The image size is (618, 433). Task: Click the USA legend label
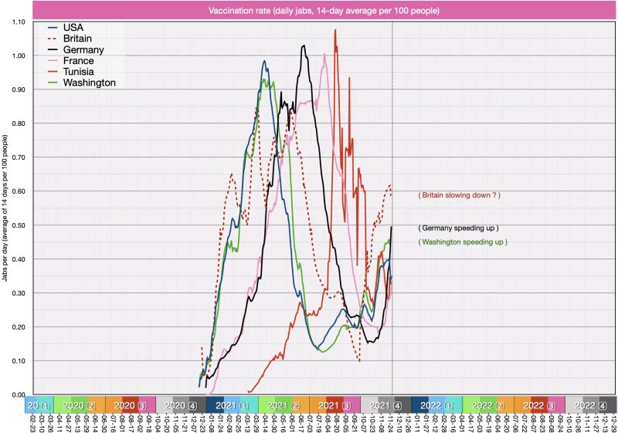(x=73, y=28)
